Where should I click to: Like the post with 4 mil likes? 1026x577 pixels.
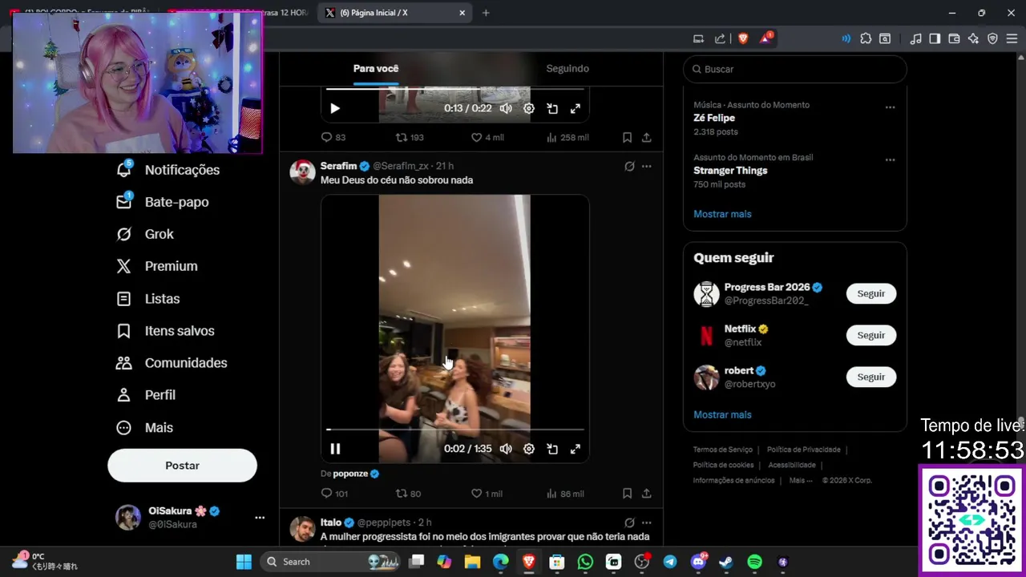[x=487, y=138]
